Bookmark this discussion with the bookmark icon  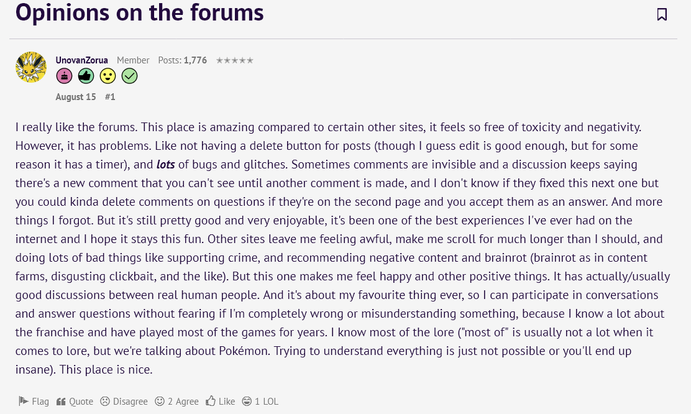tap(661, 14)
